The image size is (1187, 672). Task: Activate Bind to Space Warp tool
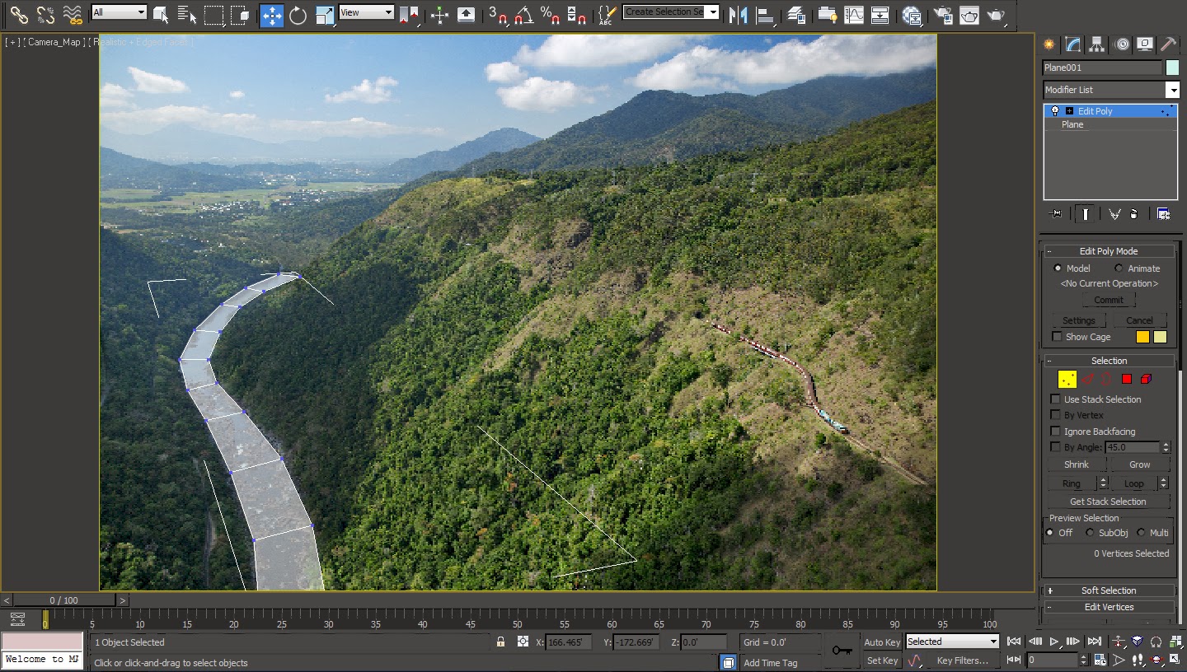tap(73, 14)
